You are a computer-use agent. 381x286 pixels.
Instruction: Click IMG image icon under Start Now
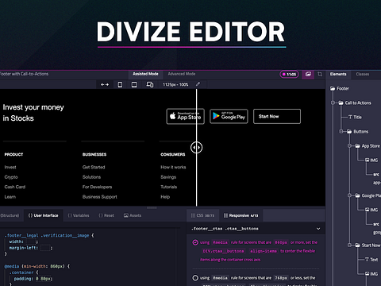pyautogui.click(x=368, y=273)
